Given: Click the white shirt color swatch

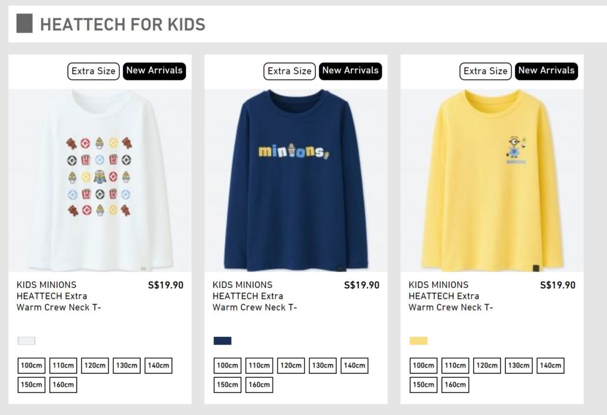Looking at the screenshot, I should click(27, 340).
